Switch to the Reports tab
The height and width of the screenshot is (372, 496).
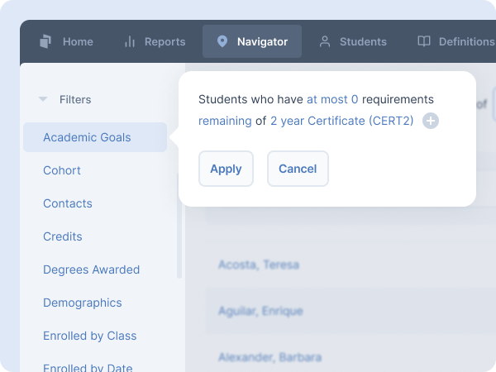coord(155,41)
